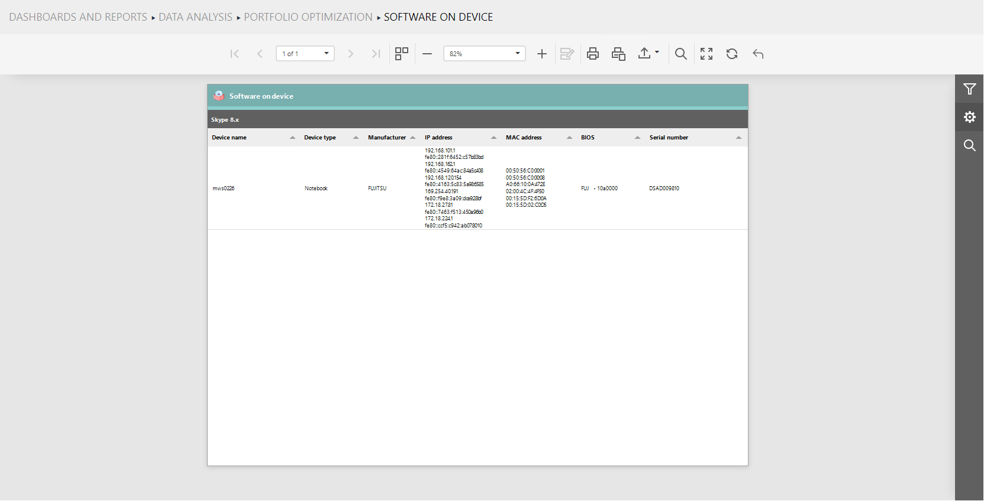Go to Dashboards and Reports breadcrumb
The height and width of the screenshot is (501, 984).
[78, 17]
